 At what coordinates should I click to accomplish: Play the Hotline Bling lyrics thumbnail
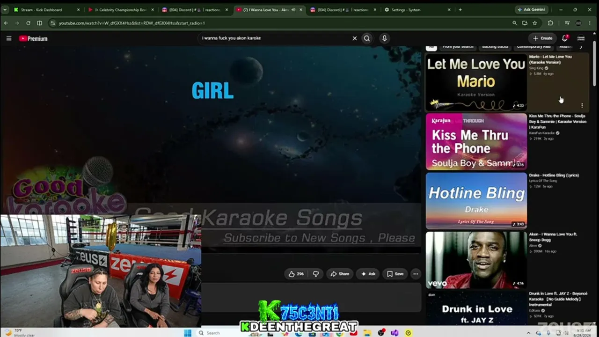(476, 200)
